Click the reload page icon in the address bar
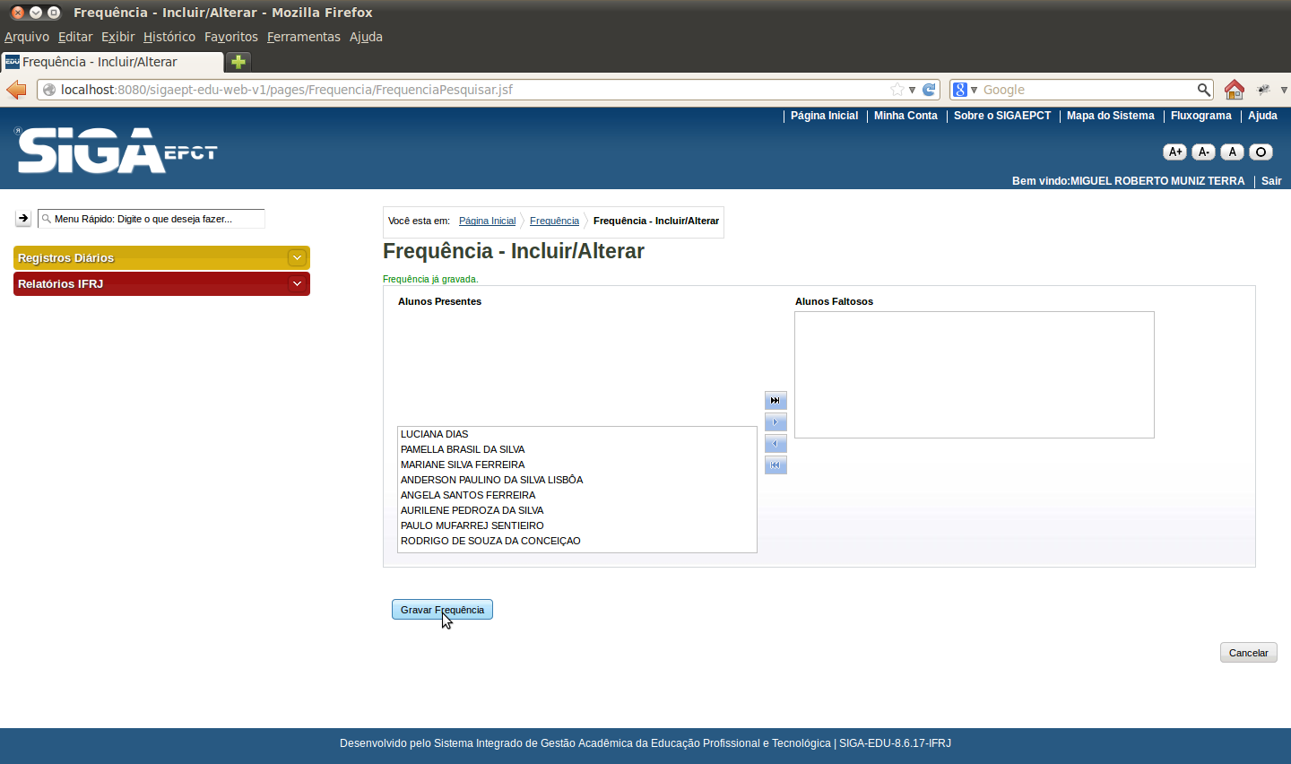Image resolution: width=1291 pixels, height=764 pixels. pyautogui.click(x=929, y=90)
